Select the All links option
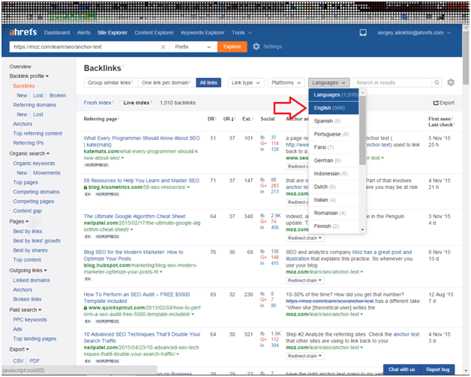Screen dimensions: 471x377 (207, 82)
